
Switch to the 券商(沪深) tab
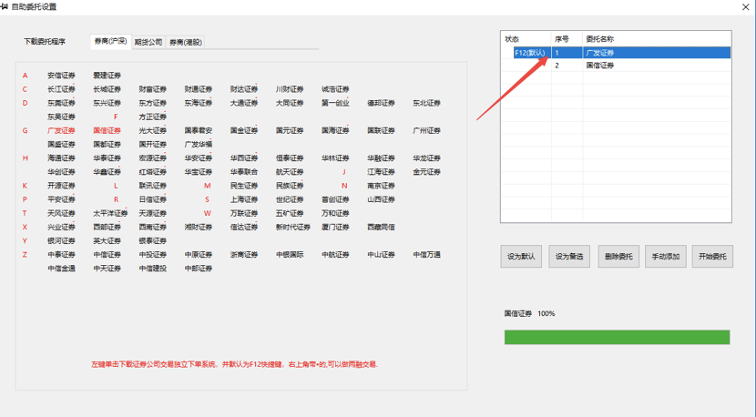click(x=110, y=42)
